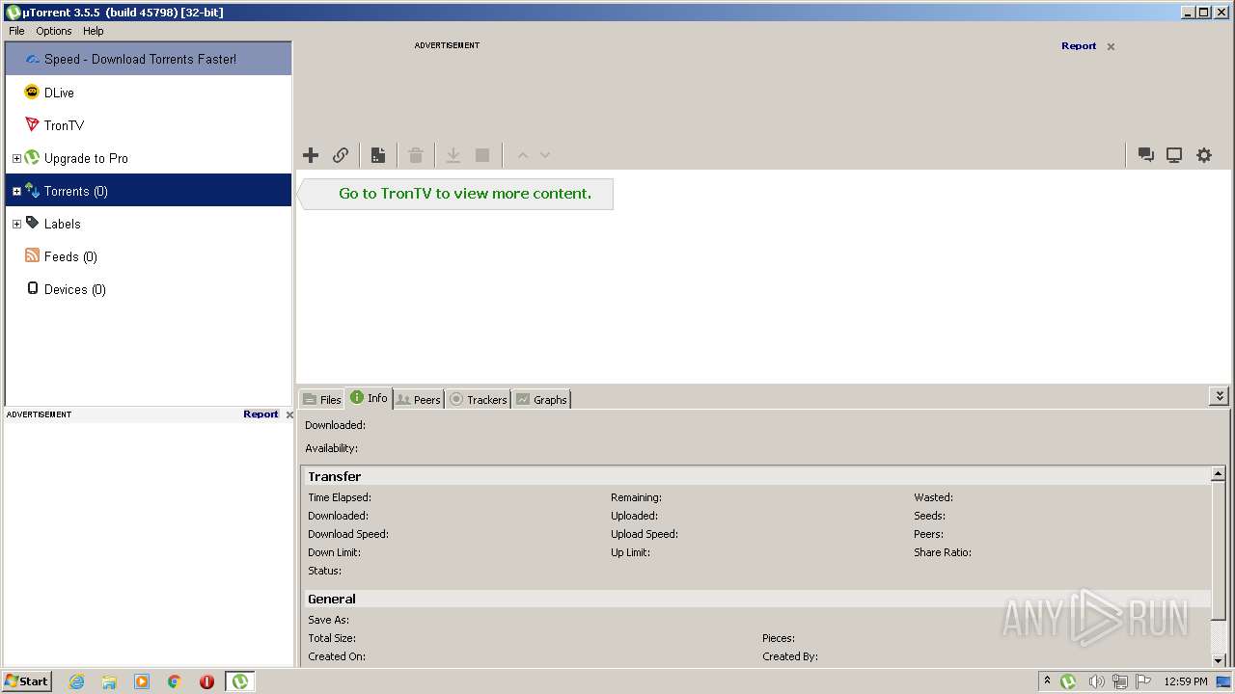
Task: Click info pane scrollbar down arrow
Action: [x=1219, y=659]
